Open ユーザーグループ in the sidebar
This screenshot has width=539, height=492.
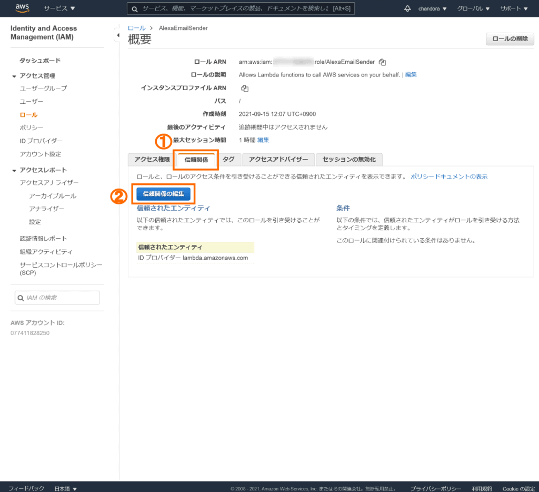[x=43, y=88]
